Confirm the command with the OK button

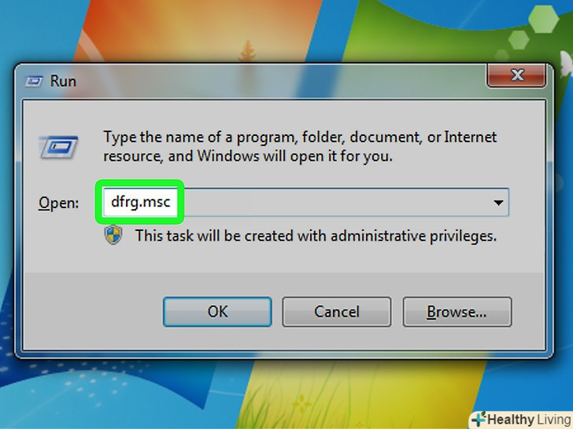tap(217, 312)
